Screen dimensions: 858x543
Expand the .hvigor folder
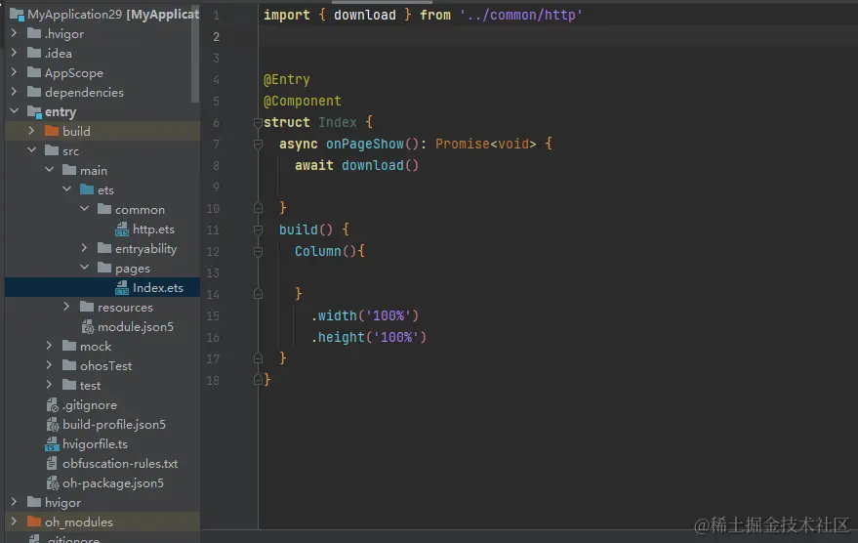(15, 33)
